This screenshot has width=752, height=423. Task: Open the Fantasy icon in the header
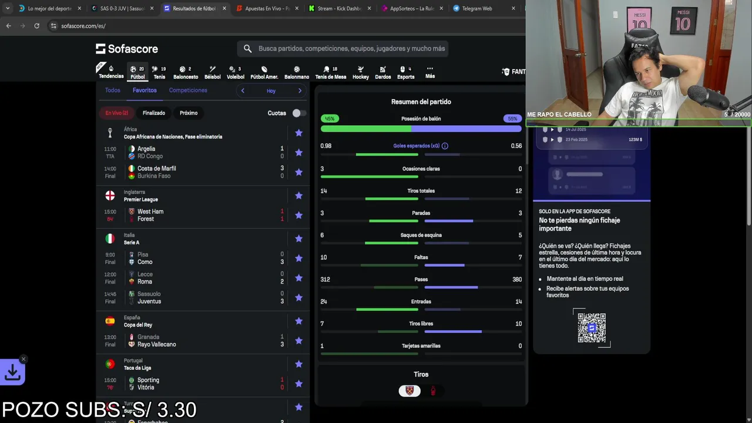click(x=506, y=72)
